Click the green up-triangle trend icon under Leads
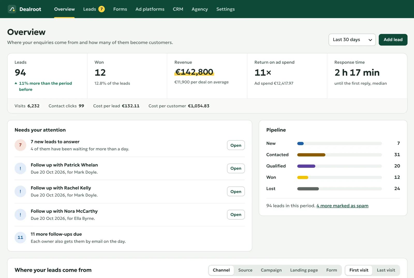 16,83
